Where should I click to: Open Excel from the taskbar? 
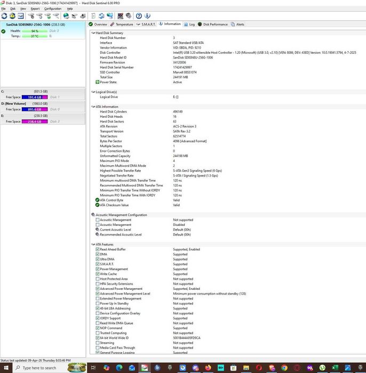pyautogui.click(x=335, y=368)
